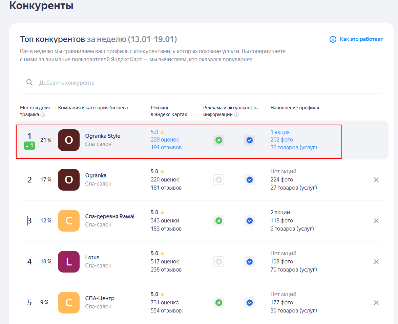Click '220 оценок' in the Ogranka row
The image size is (398, 324).
(x=165, y=180)
